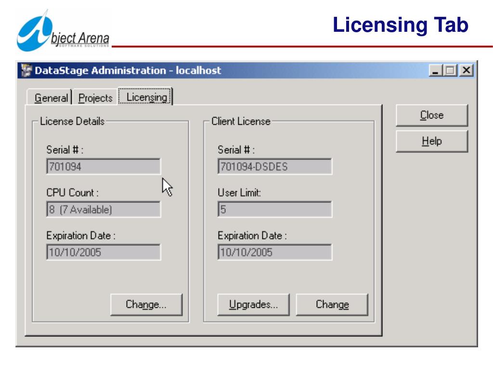
Task: Click Client License serial 701094-DSDES field
Action: pos(275,167)
